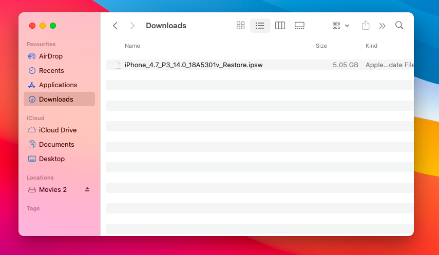439x255 pixels.
Task: Minimize the window with yellow button
Action: [x=43, y=26]
